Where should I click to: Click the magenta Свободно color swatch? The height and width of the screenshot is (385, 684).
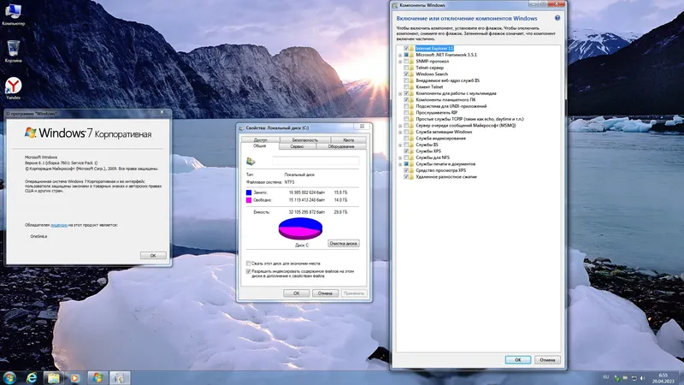point(249,200)
